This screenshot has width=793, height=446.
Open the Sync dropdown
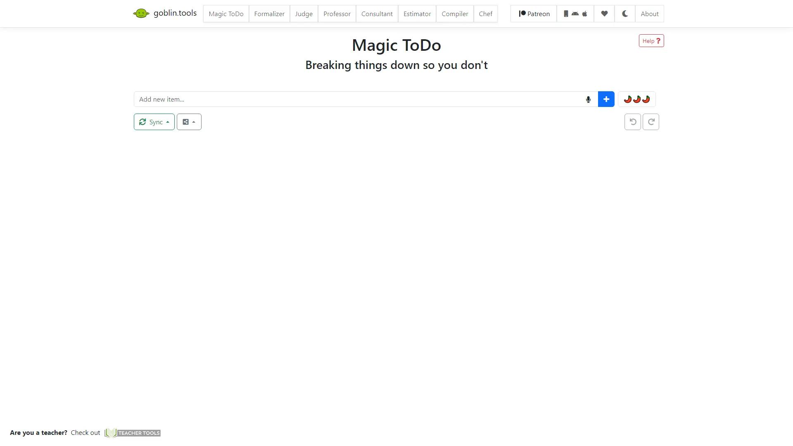pos(154,121)
